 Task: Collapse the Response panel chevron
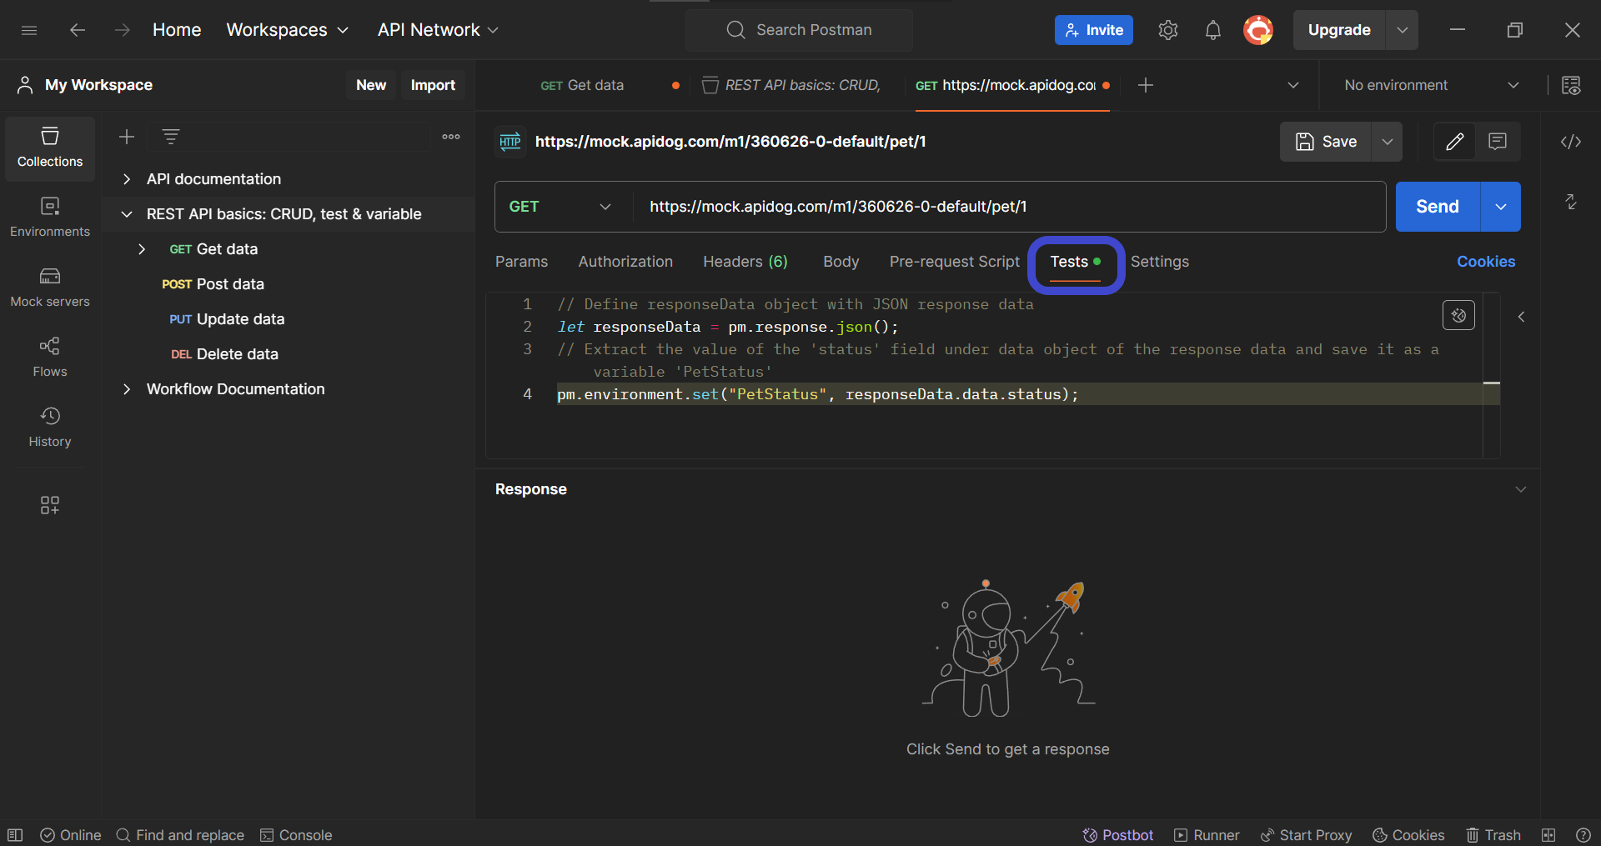[x=1521, y=489]
